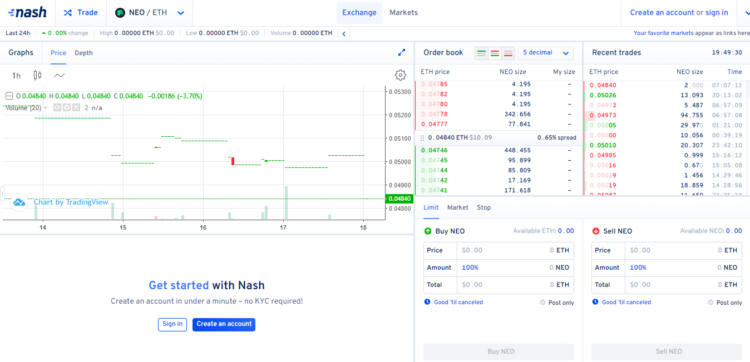This screenshot has width=750, height=362.
Task: Click the sign in link in header
Action: pos(717,13)
